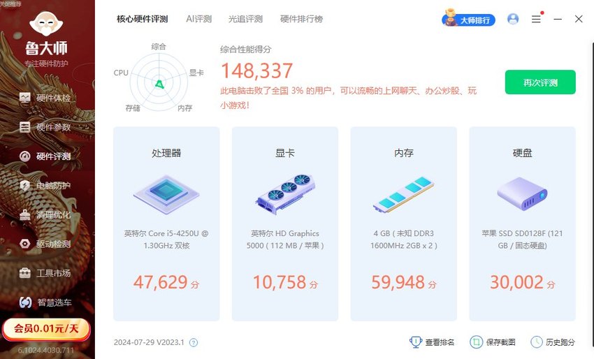Click the 4 GB DDR3 memory description

point(404,240)
